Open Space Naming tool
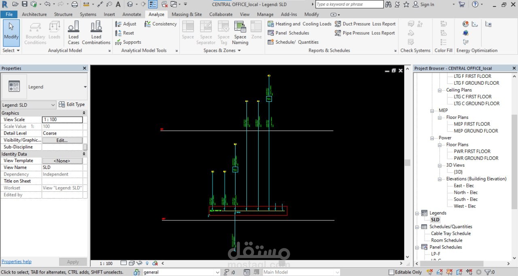The image size is (518, 276). (x=240, y=32)
